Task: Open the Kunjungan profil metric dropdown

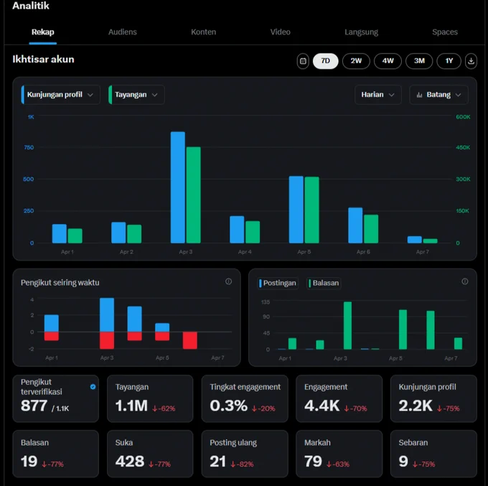Action: click(61, 95)
